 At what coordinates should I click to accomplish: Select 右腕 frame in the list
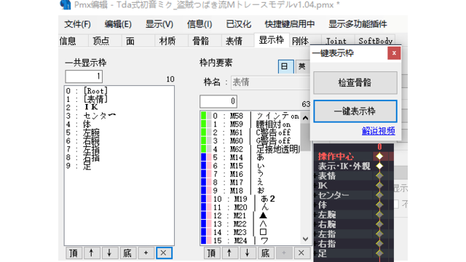pyautogui.click(x=119, y=140)
